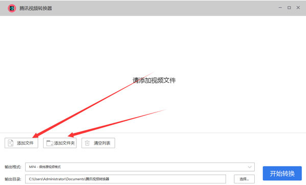The width and height of the screenshot is (306, 185).
Task: Open the 输出格式 MP4 format dropdown
Action: coord(140,167)
